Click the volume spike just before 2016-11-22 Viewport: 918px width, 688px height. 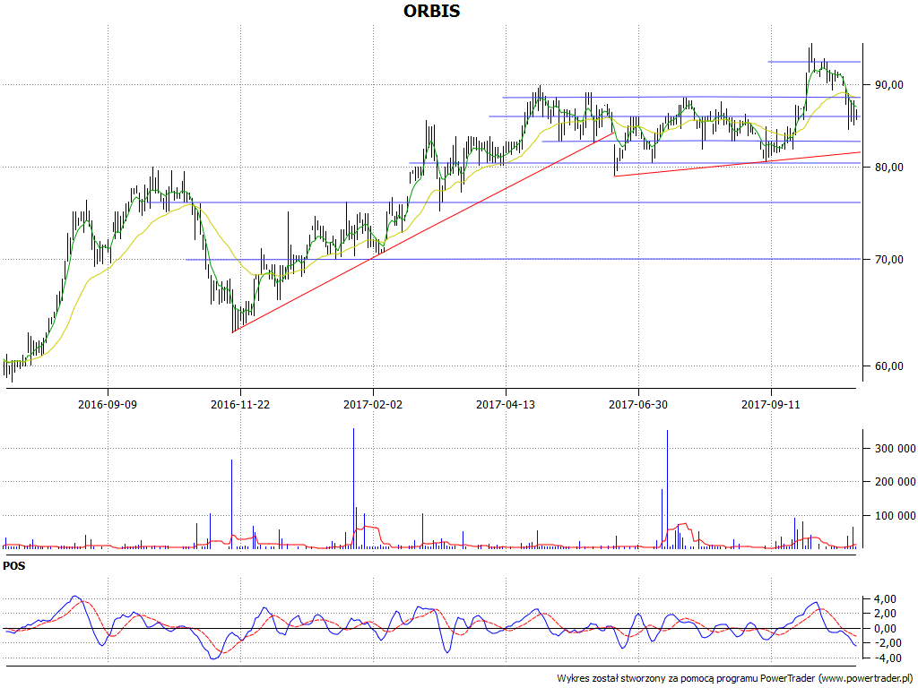click(232, 504)
